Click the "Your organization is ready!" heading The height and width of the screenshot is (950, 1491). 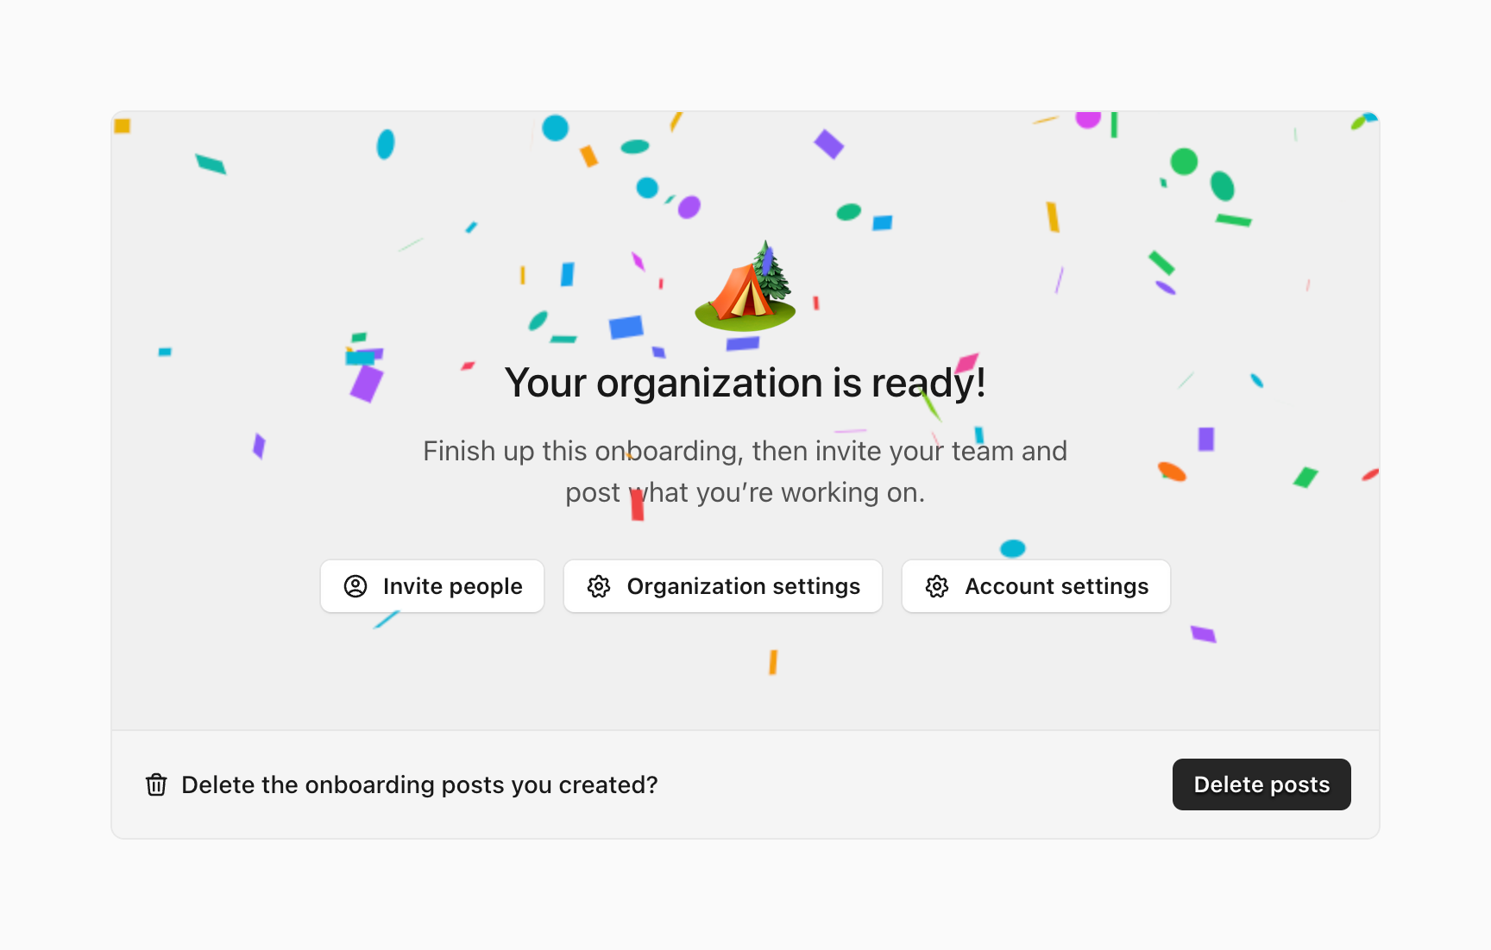(x=745, y=383)
